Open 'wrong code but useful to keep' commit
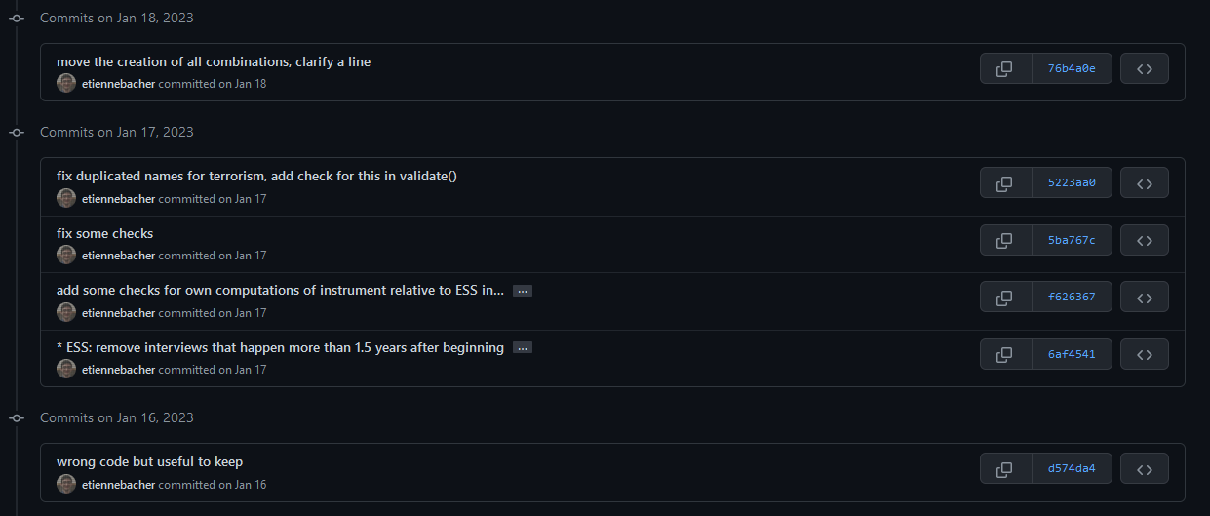The height and width of the screenshot is (516, 1210). pyautogui.click(x=149, y=461)
